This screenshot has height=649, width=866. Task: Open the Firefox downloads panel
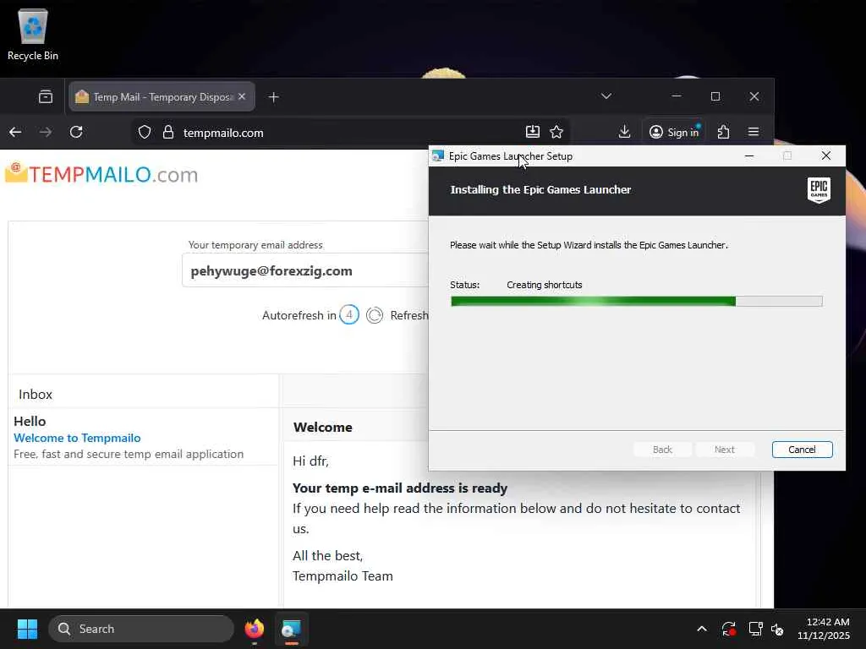point(625,132)
